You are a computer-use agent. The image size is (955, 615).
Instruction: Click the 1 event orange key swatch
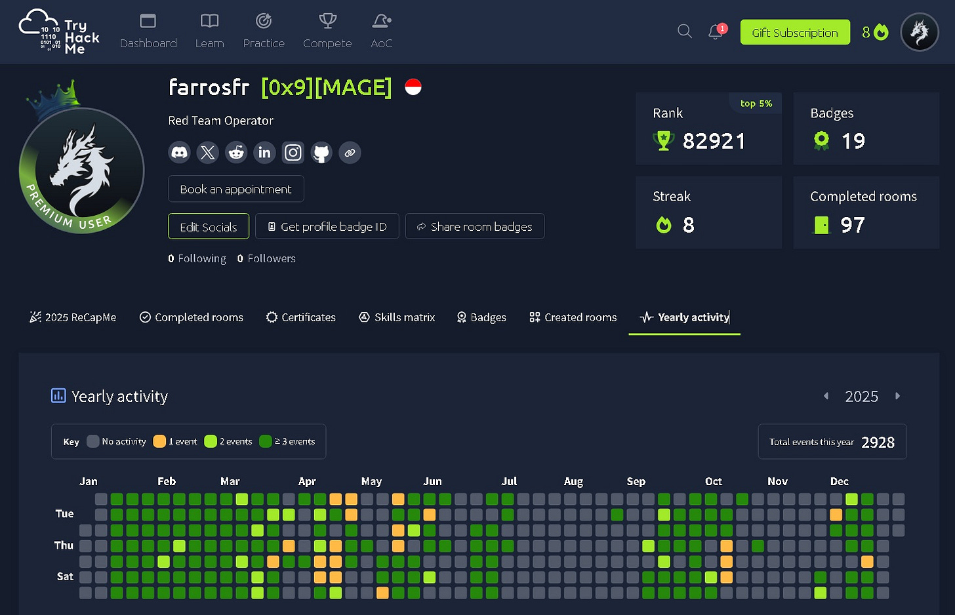[159, 441]
